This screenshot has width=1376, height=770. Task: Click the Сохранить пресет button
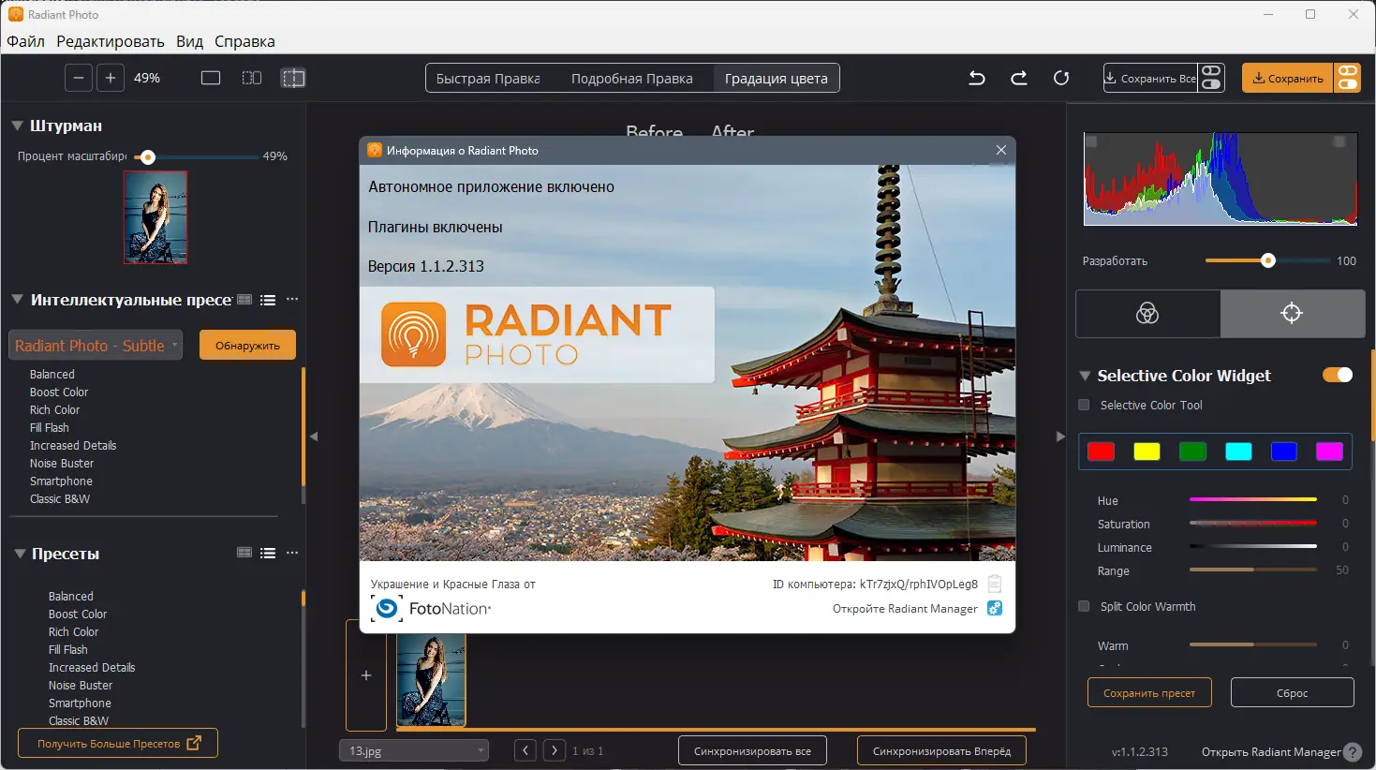[x=1148, y=693]
